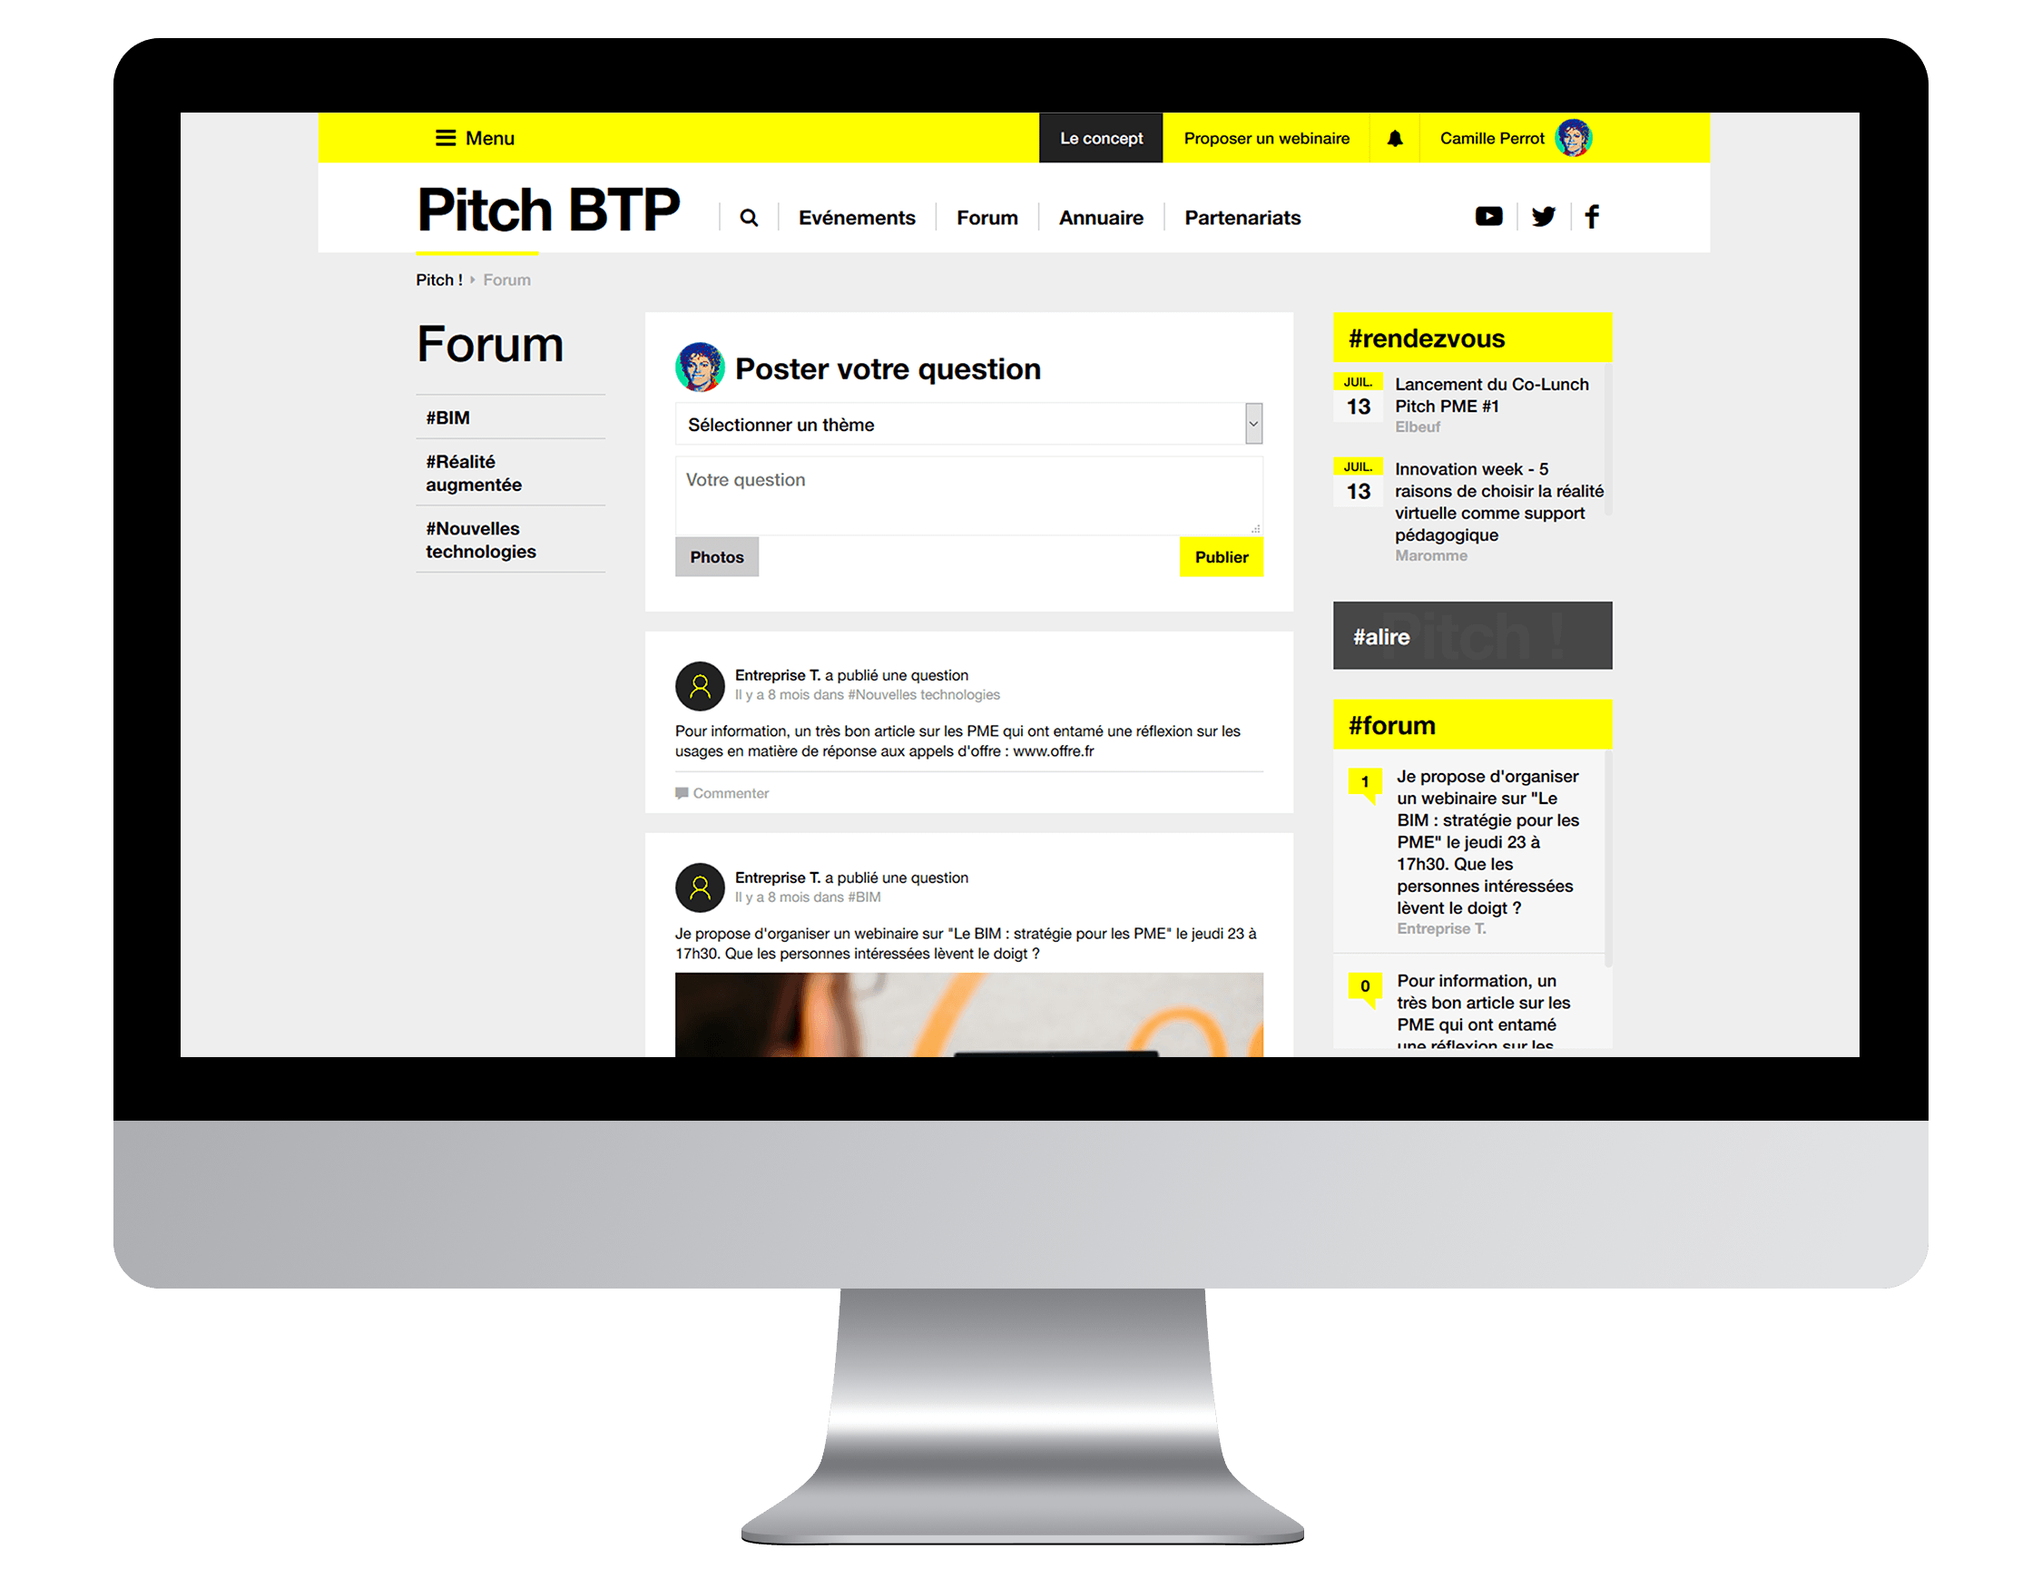Image resolution: width=2042 pixels, height=1588 pixels.
Task: Click the Photos attachment button
Action: 716,555
